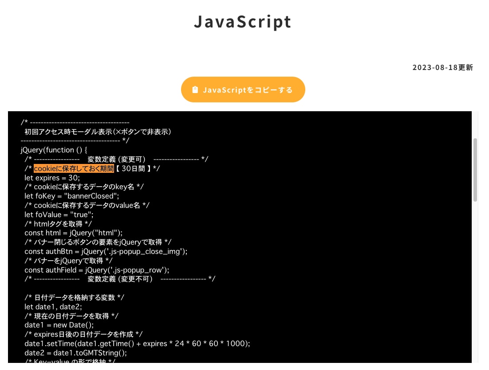Click the 日付データを格納する変数 comment
Image resolution: width=489 pixels, height=370 pixels.
[x=74, y=297]
